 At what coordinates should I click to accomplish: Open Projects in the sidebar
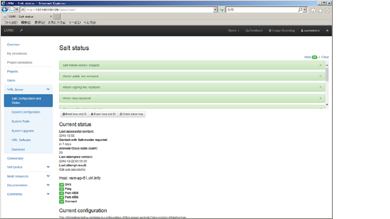point(12,71)
